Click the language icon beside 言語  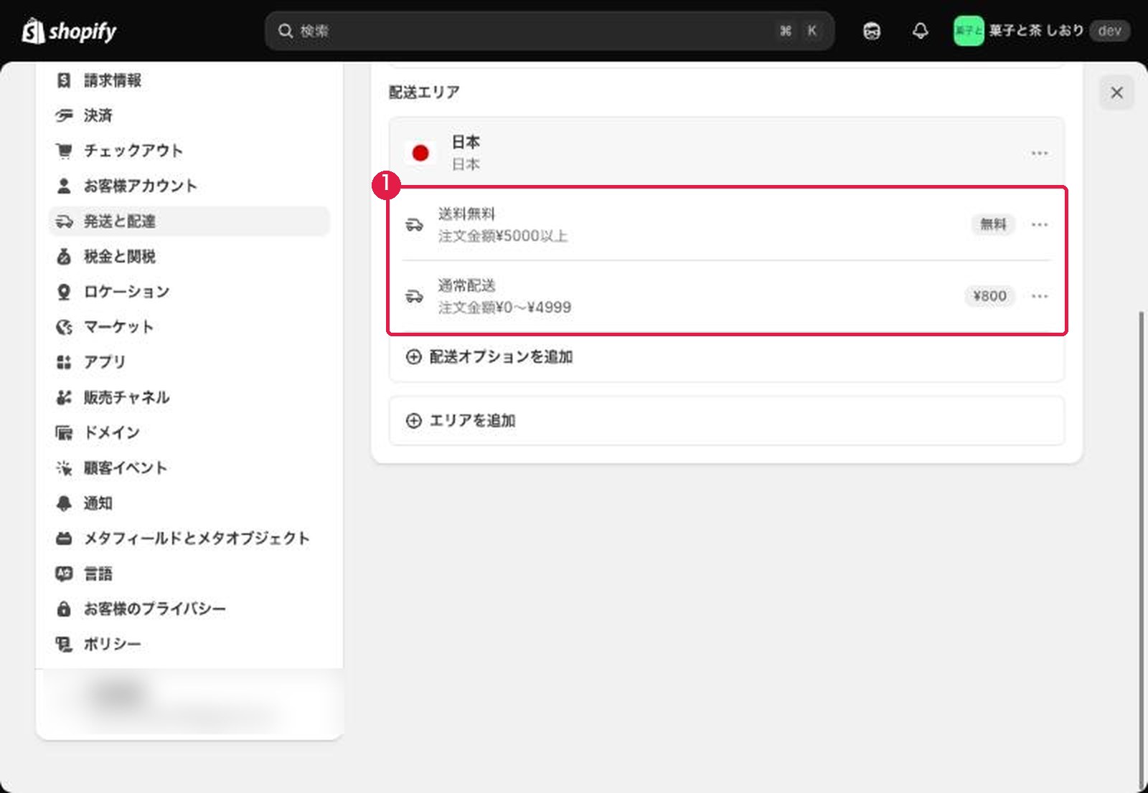click(x=64, y=573)
